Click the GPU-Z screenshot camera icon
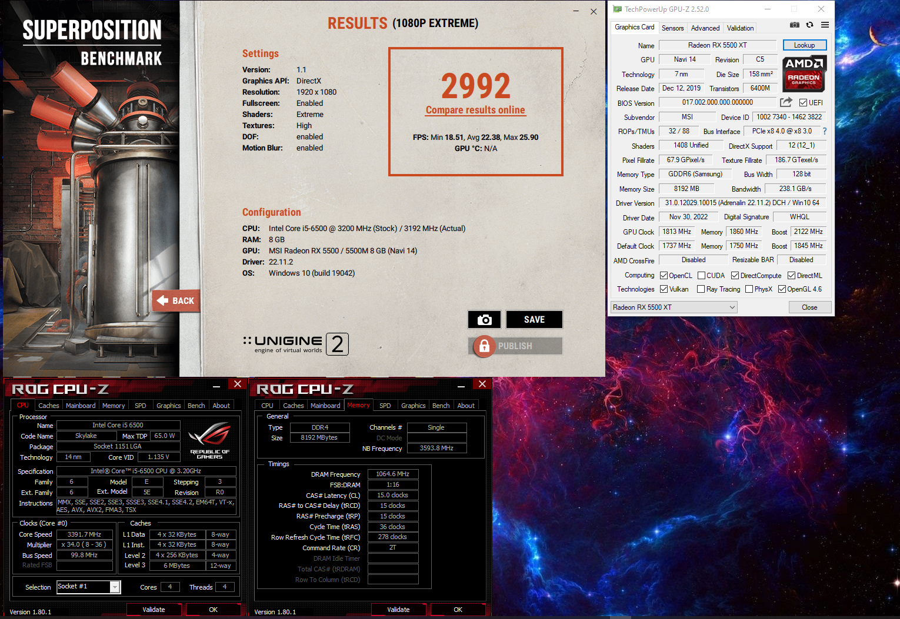The height and width of the screenshot is (619, 900). (795, 25)
